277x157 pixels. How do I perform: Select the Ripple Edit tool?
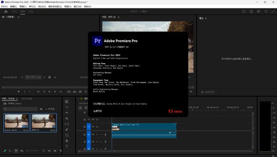[67, 113]
